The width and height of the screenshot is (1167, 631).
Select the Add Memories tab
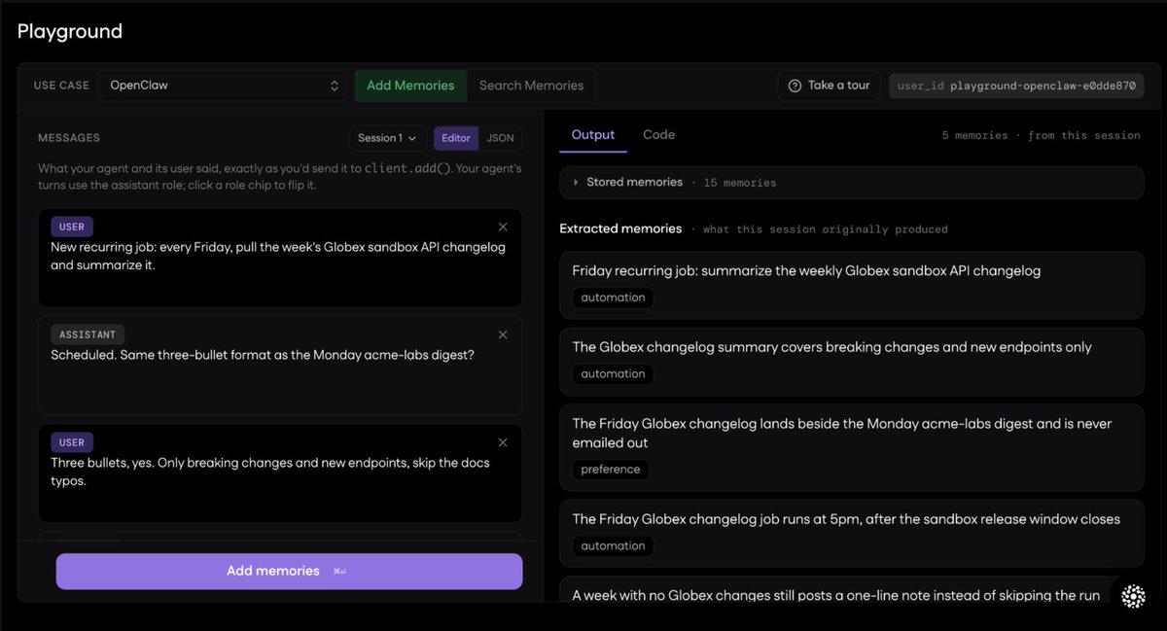click(x=410, y=86)
